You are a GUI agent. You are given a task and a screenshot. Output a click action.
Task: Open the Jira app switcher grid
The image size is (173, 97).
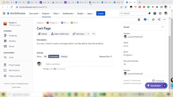pyautogui.click(x=4, y=13)
